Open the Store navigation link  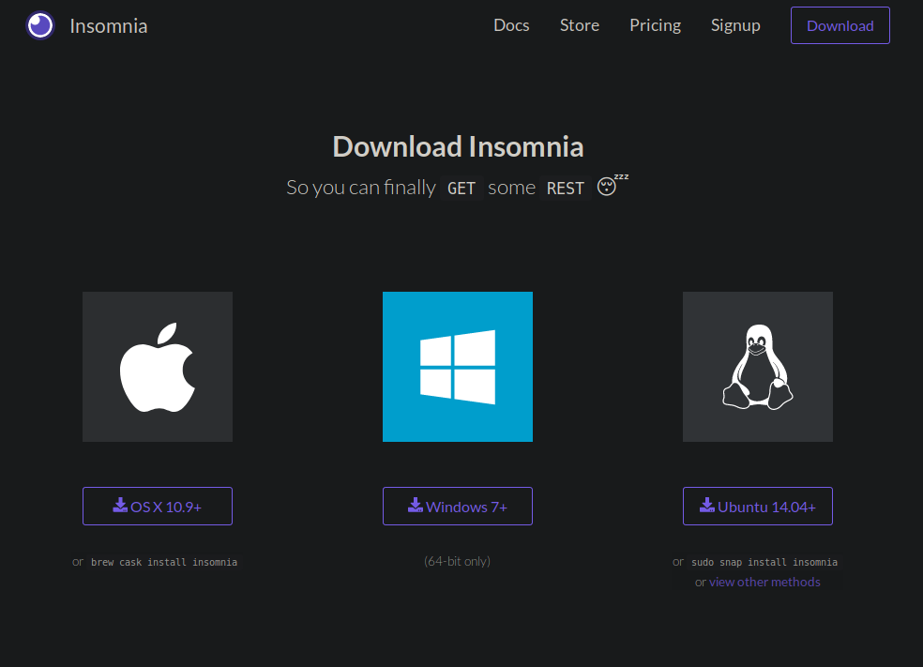[580, 25]
